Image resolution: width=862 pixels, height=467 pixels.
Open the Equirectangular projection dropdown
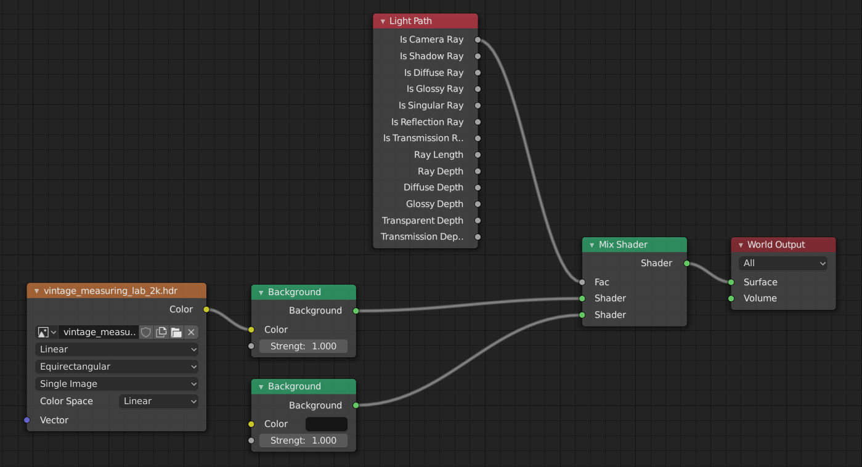[x=116, y=367]
